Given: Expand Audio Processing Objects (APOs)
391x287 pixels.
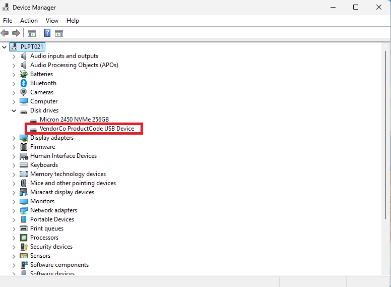Looking at the screenshot, I should tap(14, 66).
